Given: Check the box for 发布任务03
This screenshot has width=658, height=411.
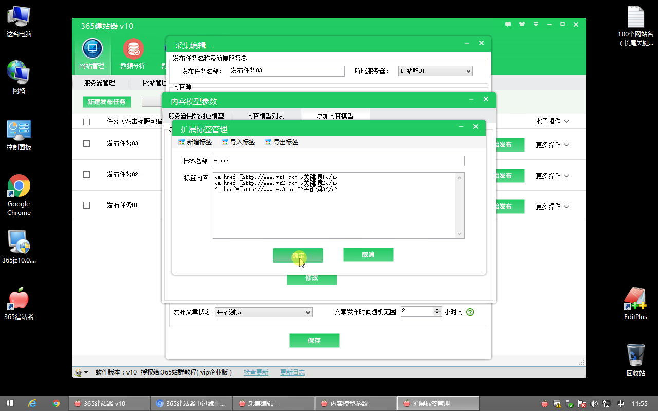Looking at the screenshot, I should [86, 144].
